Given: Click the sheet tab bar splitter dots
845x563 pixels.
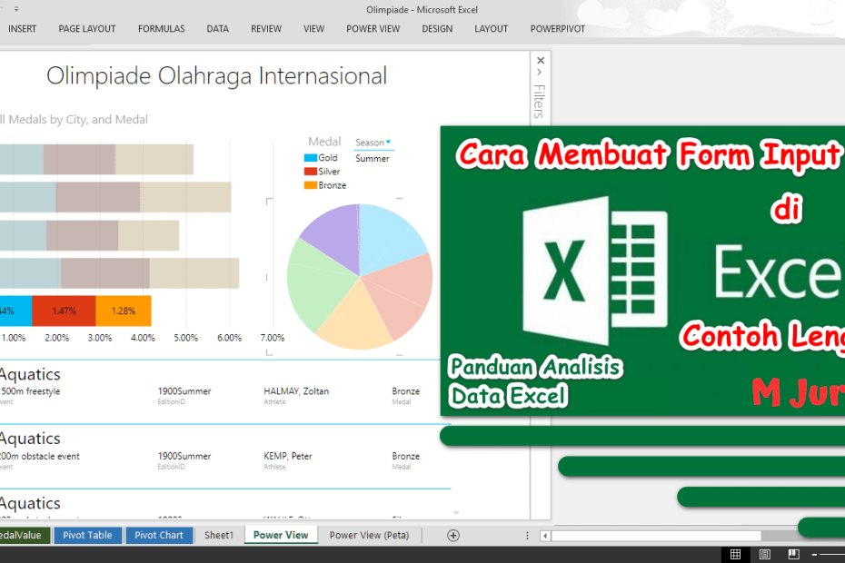Looking at the screenshot, I should 527,536.
